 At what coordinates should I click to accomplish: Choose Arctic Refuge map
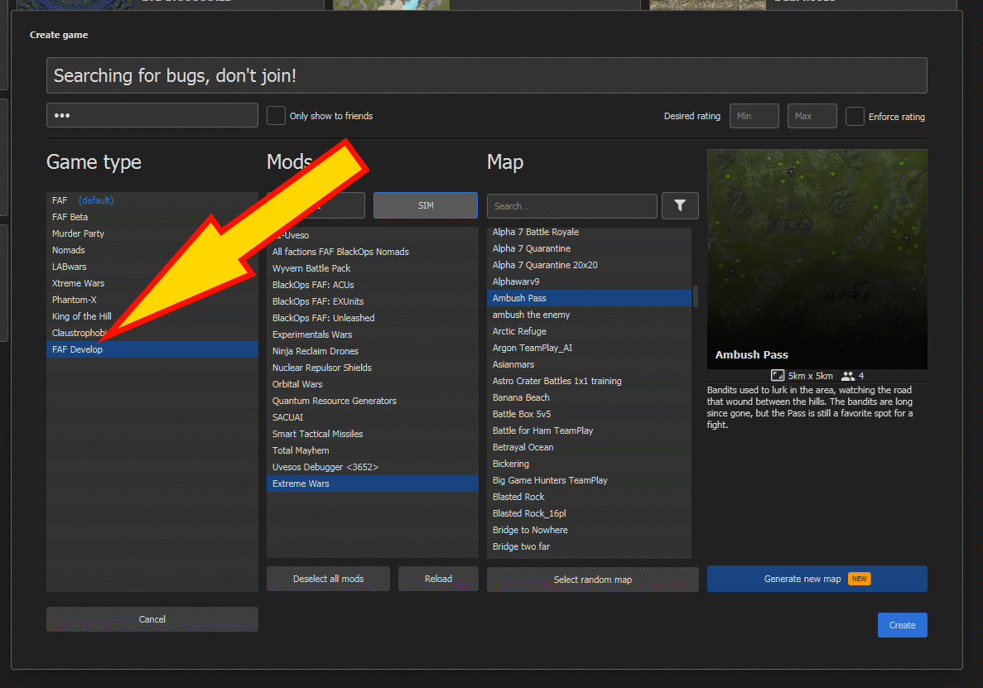pos(589,331)
